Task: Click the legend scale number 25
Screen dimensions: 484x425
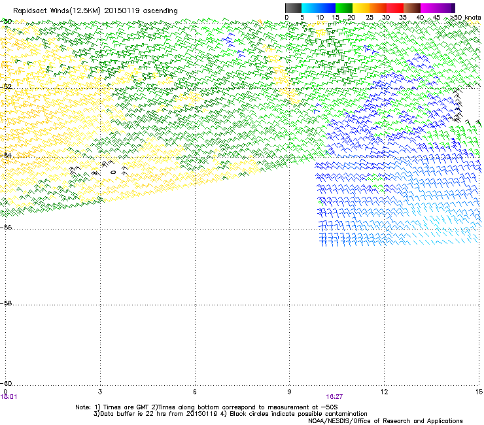Action: (x=370, y=18)
